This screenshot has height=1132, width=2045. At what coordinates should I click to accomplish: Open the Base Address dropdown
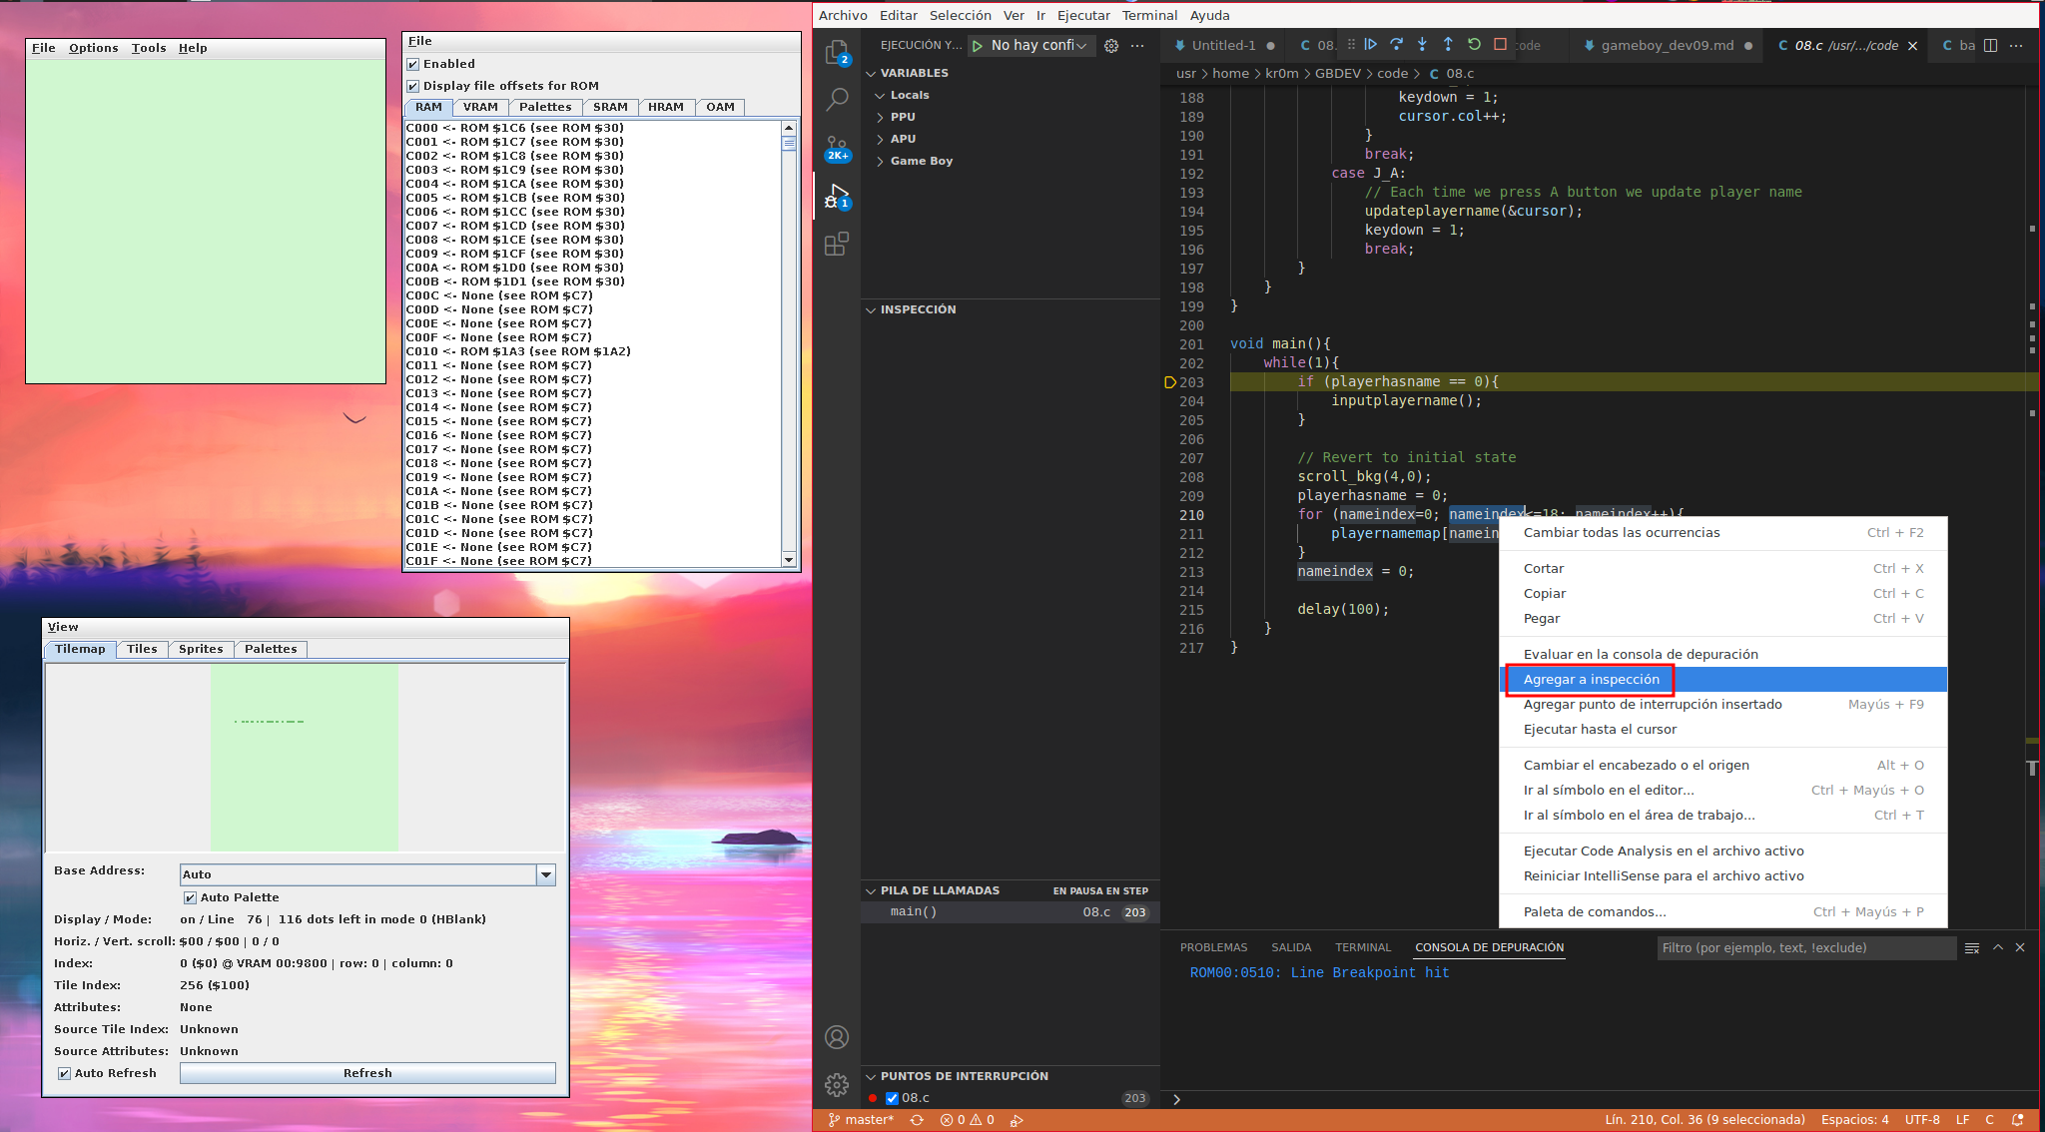pos(545,874)
